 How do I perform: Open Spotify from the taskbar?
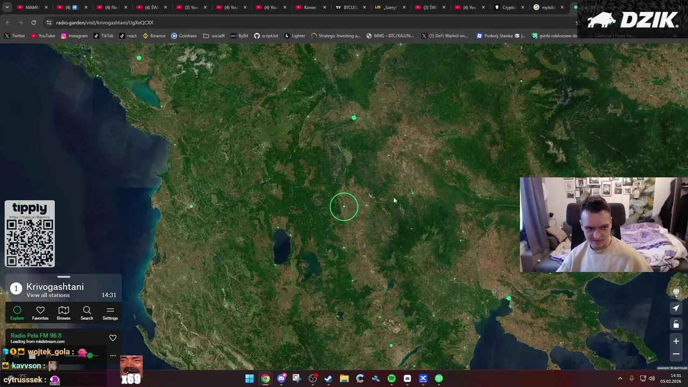point(391,378)
